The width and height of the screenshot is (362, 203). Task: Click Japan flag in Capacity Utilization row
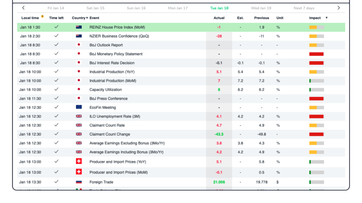click(79, 89)
